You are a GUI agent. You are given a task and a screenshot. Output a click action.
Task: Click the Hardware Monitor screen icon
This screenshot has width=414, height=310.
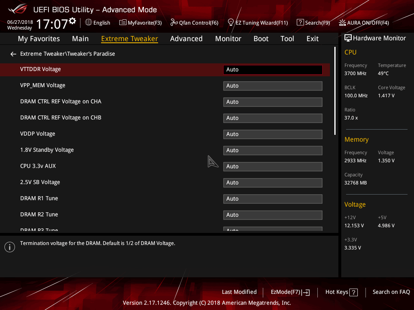pyautogui.click(x=348, y=38)
